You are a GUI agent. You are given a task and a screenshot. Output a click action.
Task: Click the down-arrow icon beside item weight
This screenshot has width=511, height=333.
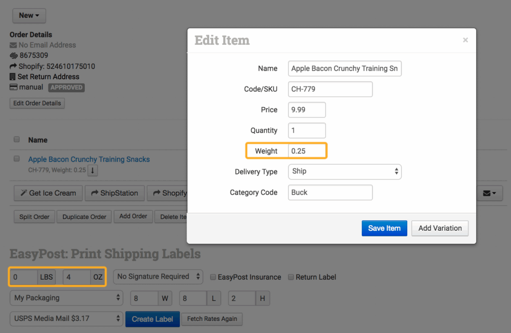click(93, 170)
